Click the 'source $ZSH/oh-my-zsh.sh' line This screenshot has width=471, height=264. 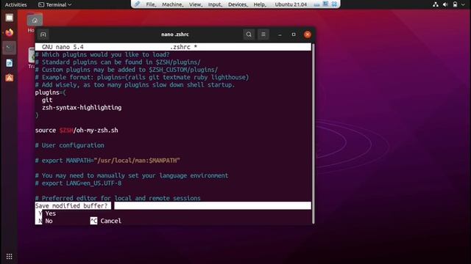(x=77, y=131)
